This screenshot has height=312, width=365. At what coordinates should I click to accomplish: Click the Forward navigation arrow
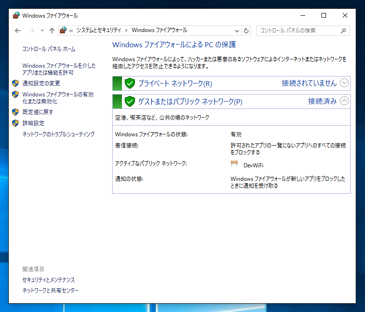32,31
